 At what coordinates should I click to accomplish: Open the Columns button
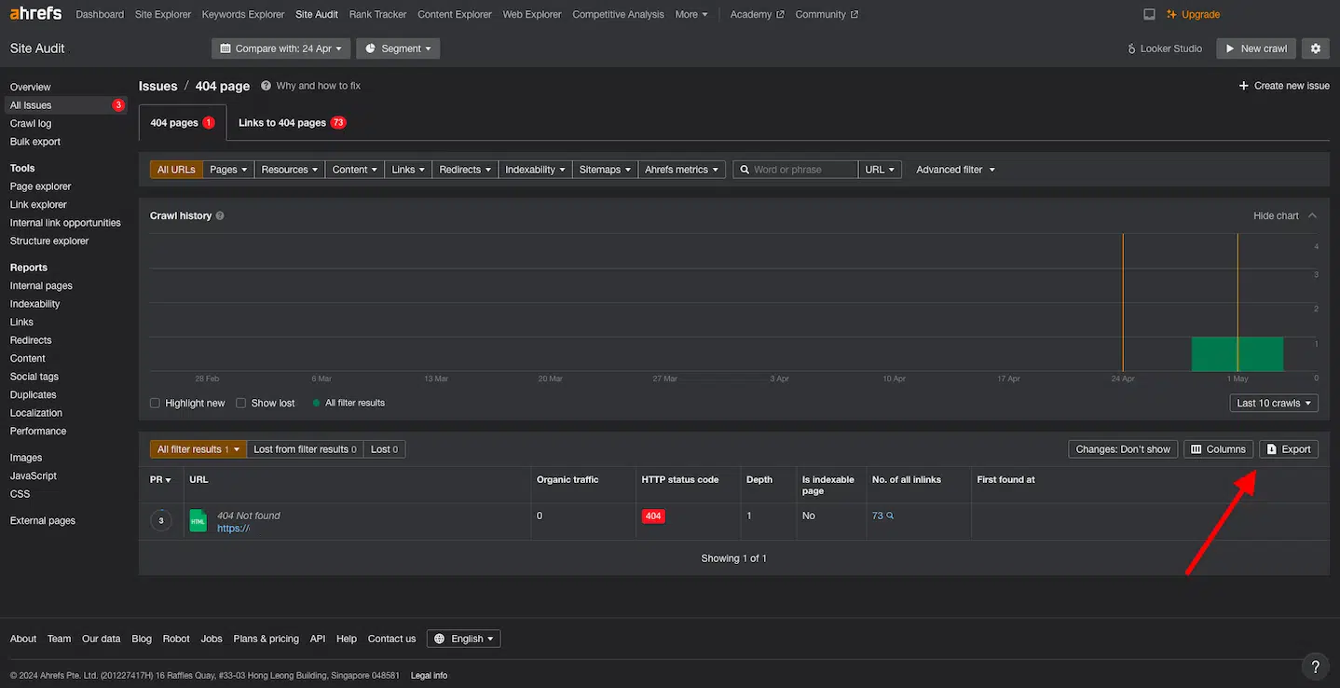1218,449
